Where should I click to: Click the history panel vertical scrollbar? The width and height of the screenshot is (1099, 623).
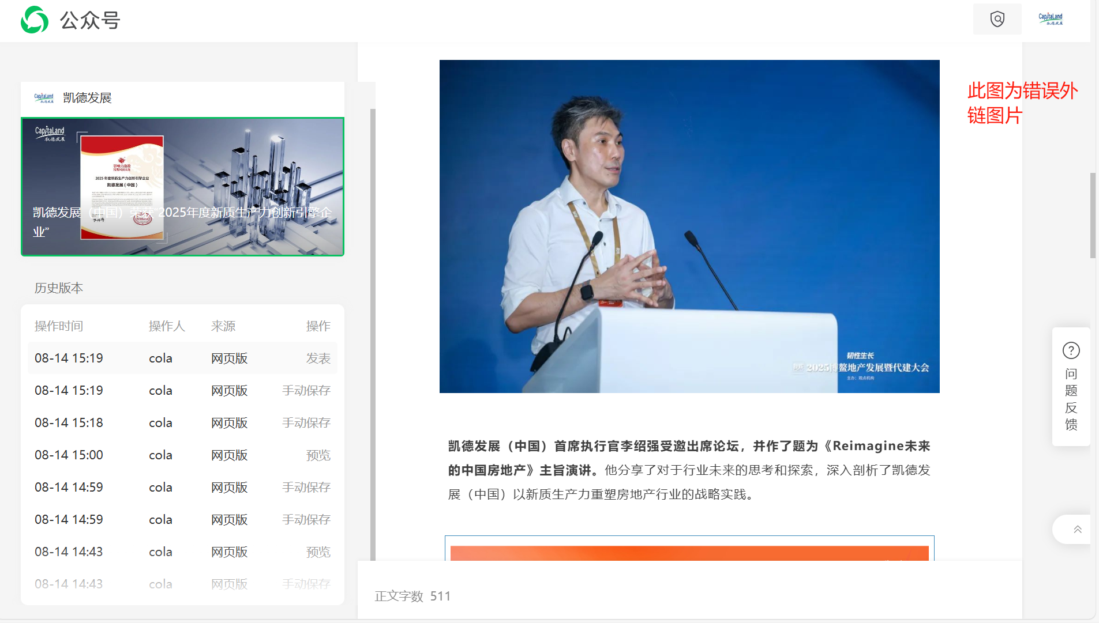click(373, 334)
